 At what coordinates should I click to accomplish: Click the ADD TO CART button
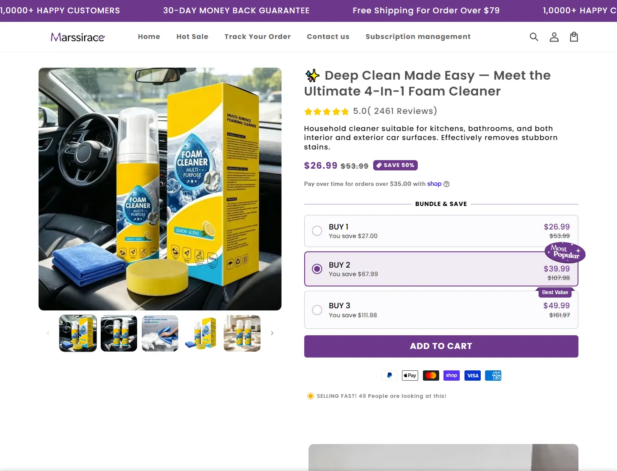click(441, 346)
